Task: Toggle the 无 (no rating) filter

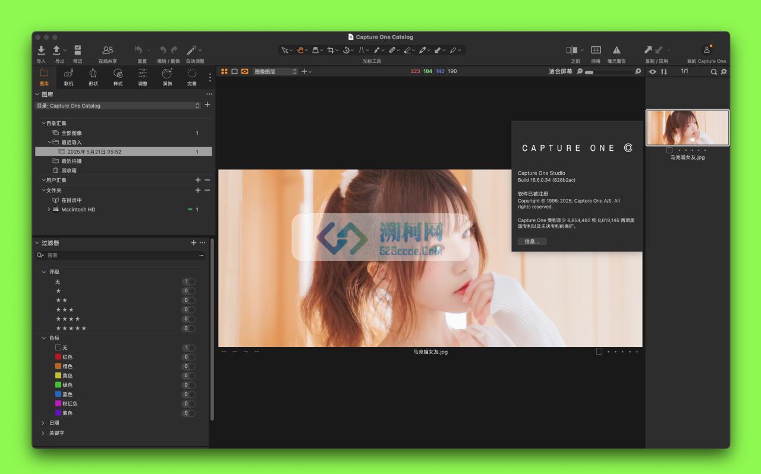Action: point(188,282)
